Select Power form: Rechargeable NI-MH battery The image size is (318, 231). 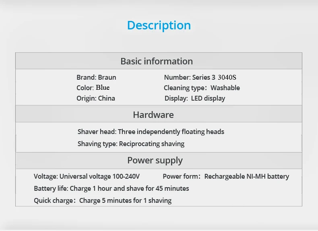pyautogui.click(x=226, y=176)
